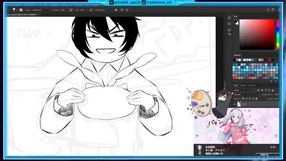The height and width of the screenshot is (161, 286).
Task: Switch to the Channels tab
Action: click(x=243, y=85)
